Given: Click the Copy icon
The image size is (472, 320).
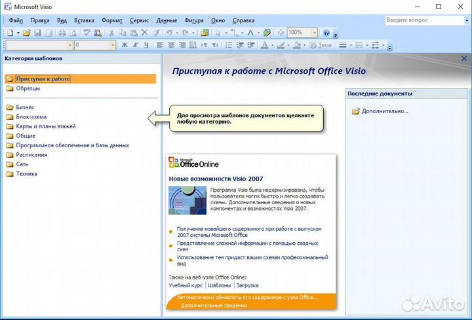Looking at the screenshot, I should (x=122, y=33).
